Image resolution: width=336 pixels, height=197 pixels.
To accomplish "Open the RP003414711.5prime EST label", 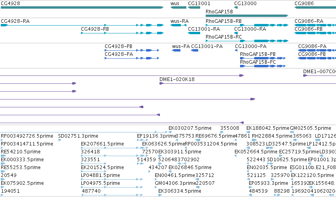I will pyautogui.click(x=27, y=144).
